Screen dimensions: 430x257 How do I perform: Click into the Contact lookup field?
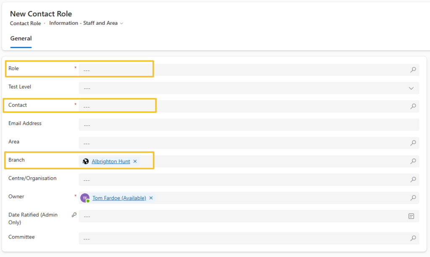(244, 106)
